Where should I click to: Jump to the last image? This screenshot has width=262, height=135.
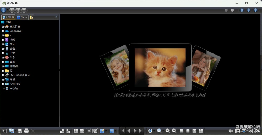click(x=141, y=131)
